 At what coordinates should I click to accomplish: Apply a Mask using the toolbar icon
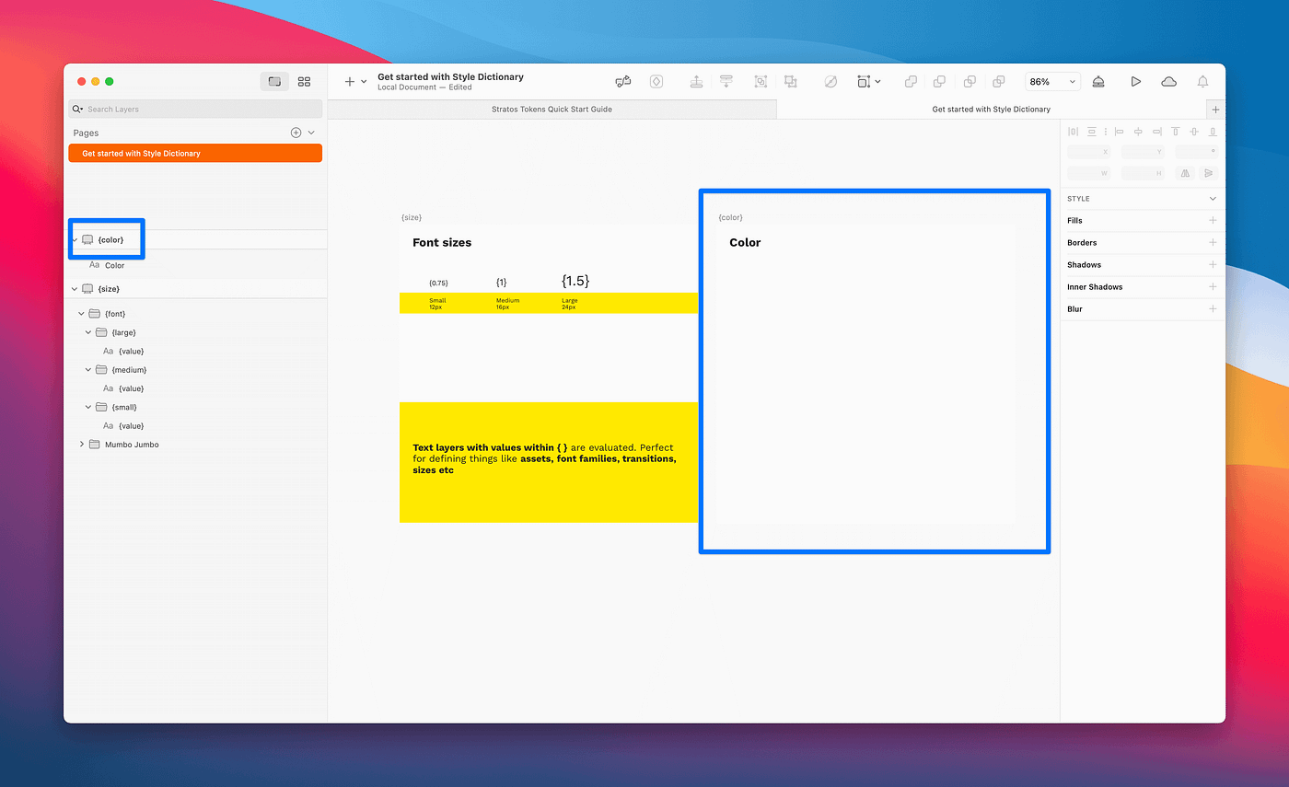click(830, 81)
